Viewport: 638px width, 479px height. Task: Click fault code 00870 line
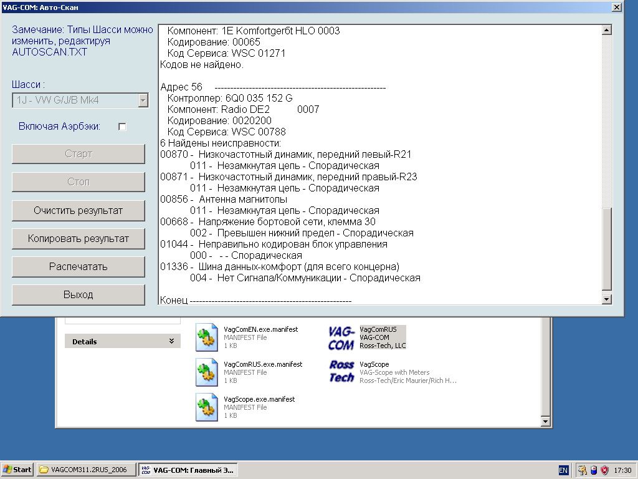point(285,155)
